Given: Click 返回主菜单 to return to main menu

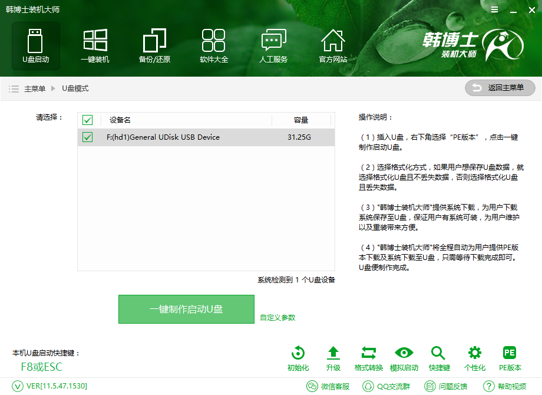Looking at the screenshot, I should point(500,88).
